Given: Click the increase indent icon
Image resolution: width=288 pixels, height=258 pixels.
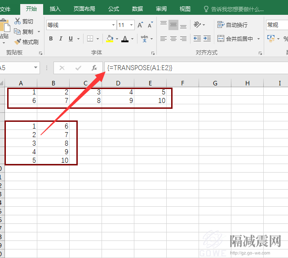Looking at the screenshot, I should tap(207, 39).
